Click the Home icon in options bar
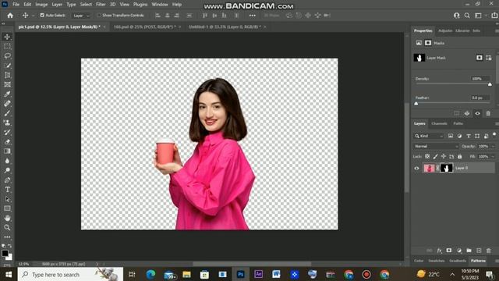This screenshot has height=281, width=499. tap(10, 16)
